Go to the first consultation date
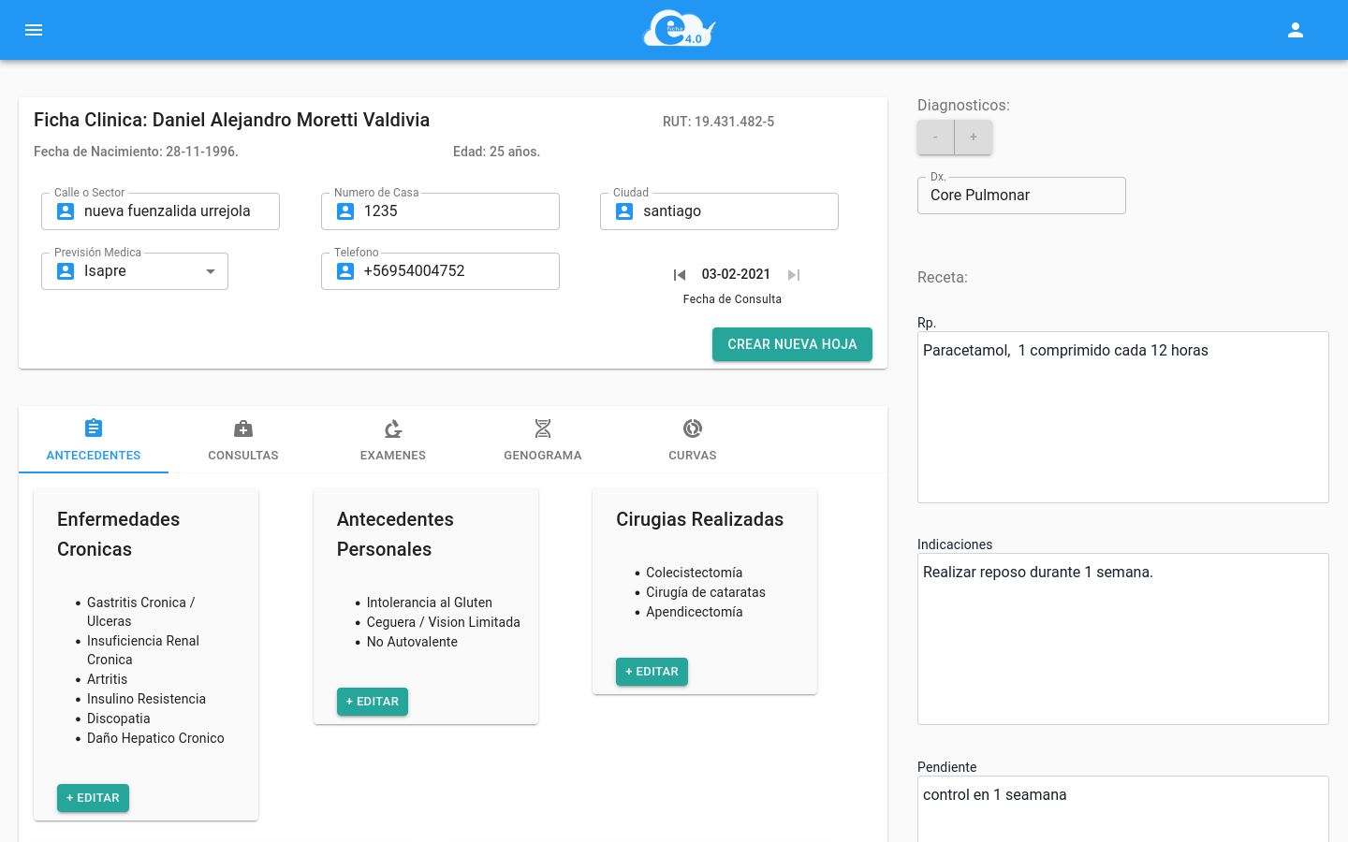 pos(680,275)
